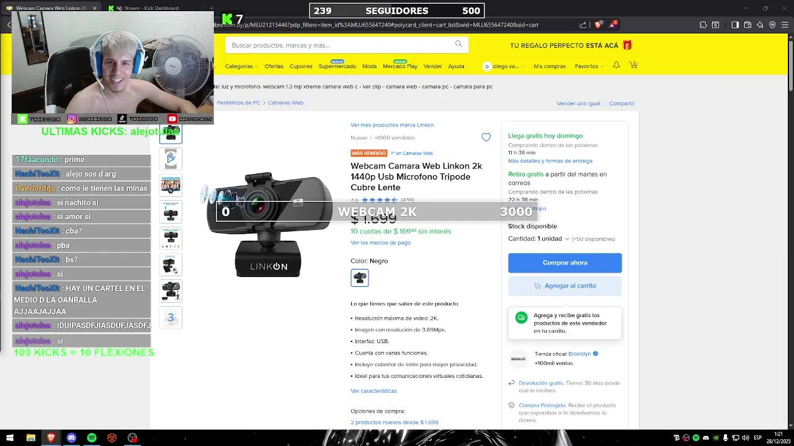Click the Brave Shields lion icon
Viewport: 794px width, 446px height.
click(598, 25)
